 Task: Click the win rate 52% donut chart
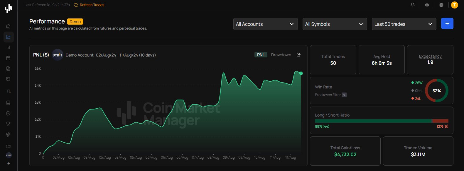coord(437,90)
